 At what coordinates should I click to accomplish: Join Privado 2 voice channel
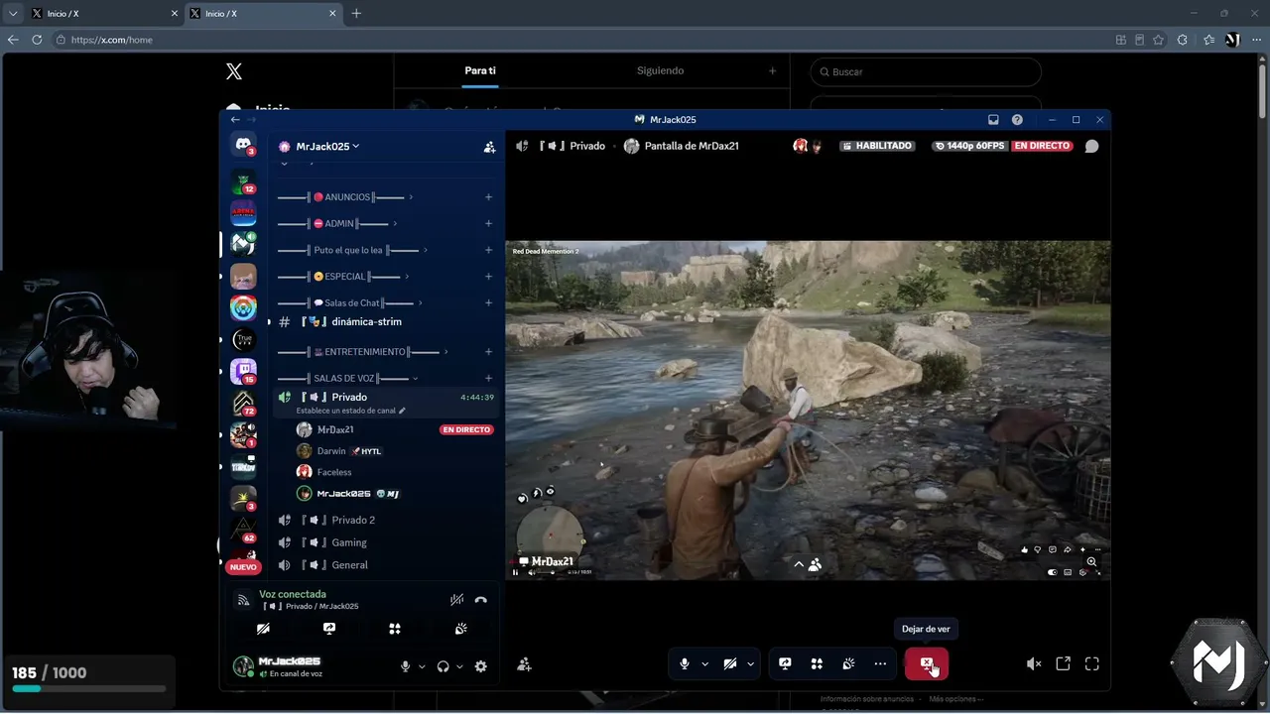click(x=384, y=521)
